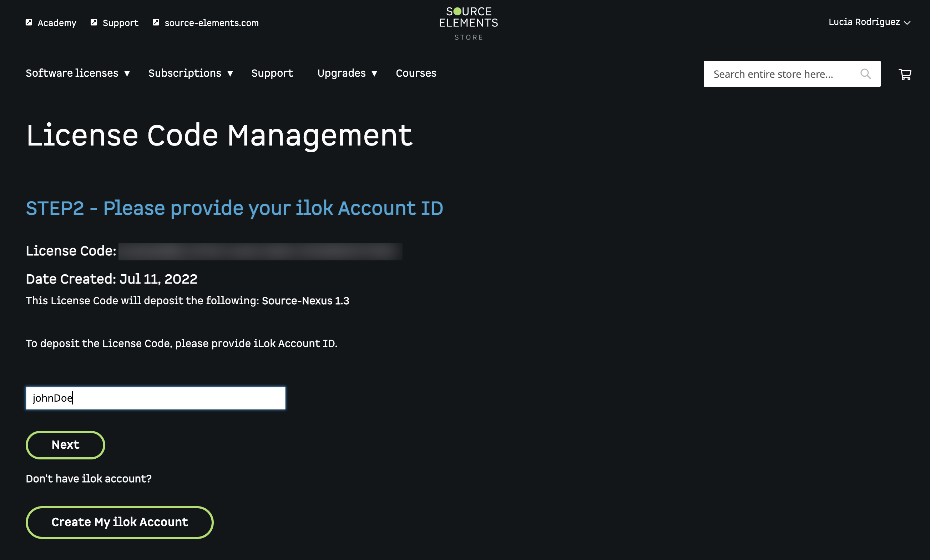Click the shopping cart icon

[905, 74]
